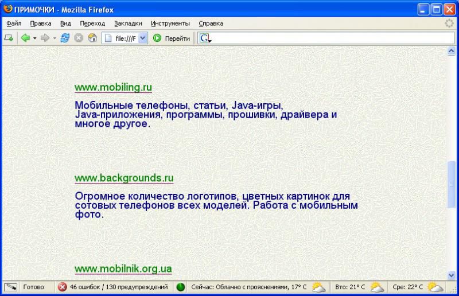This screenshot has height=296, width=459.
Task: Expand the address bar URL dropdown
Action: click(143, 38)
